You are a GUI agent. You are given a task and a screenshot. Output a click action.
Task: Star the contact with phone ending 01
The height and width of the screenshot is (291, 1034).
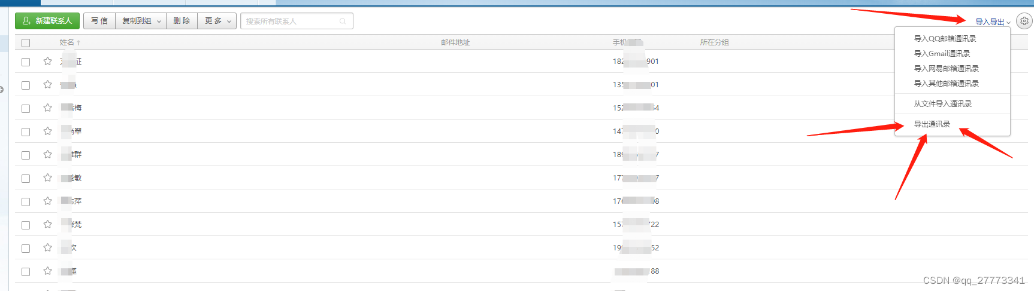point(48,85)
